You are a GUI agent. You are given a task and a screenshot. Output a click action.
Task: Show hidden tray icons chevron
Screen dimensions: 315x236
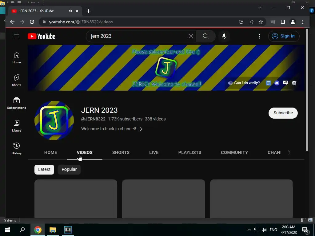[x=249, y=230]
